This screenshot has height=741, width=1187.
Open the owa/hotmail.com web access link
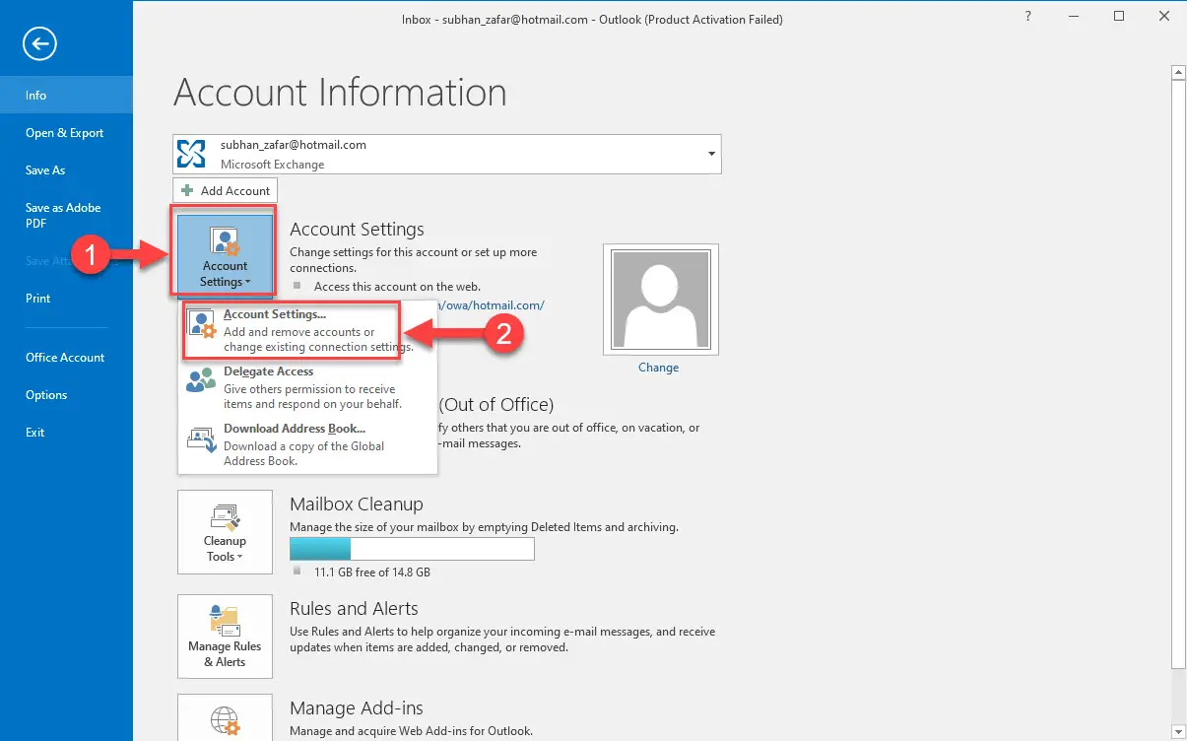491,305
